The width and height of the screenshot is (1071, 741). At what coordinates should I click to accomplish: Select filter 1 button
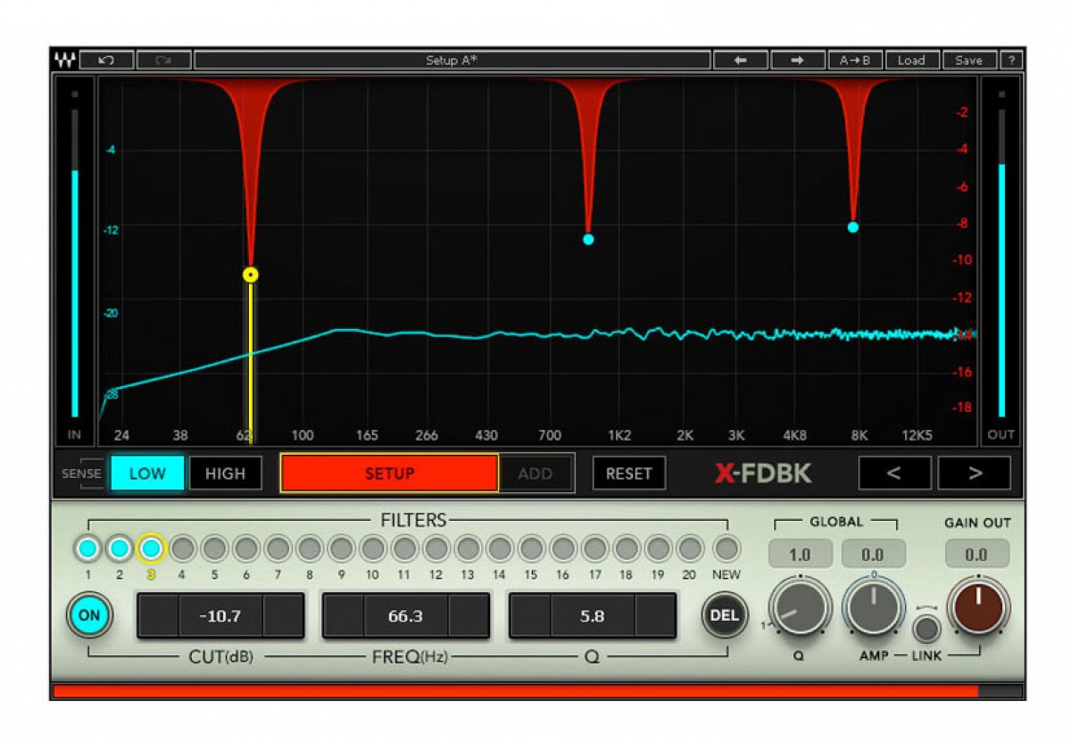pos(87,548)
